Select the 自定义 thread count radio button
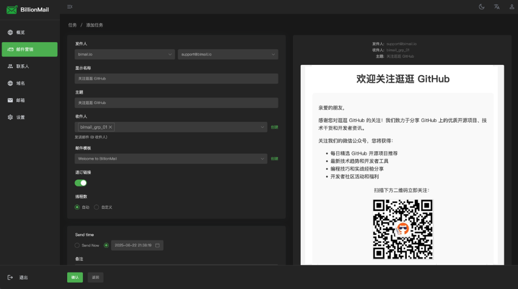 [x=95, y=207]
